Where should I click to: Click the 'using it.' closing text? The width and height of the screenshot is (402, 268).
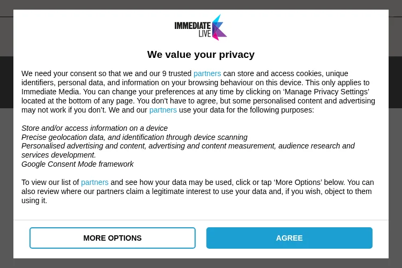pyautogui.click(x=34, y=200)
